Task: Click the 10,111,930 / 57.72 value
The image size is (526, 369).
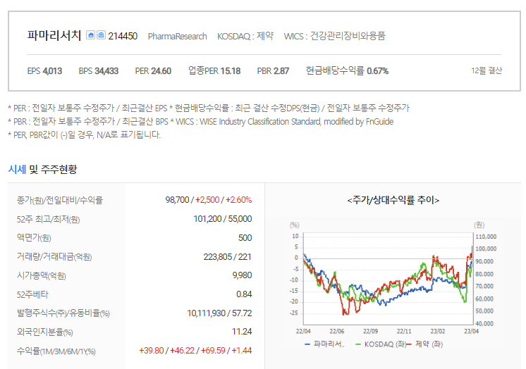Action: [219, 313]
